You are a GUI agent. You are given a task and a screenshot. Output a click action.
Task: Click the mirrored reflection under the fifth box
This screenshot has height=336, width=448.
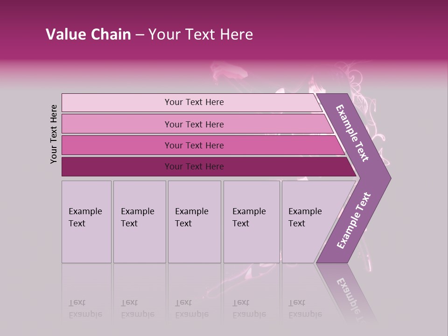305,309
